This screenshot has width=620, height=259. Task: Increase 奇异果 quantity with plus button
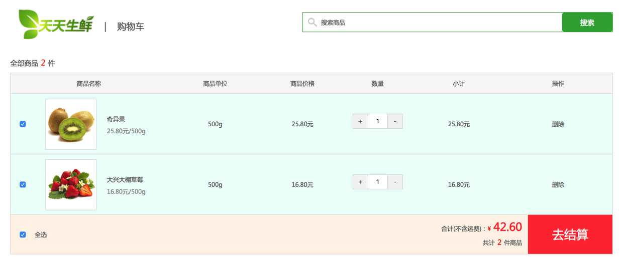tap(360, 121)
